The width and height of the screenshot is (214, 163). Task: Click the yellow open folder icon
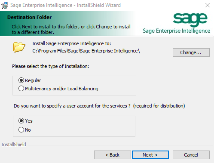point(19,47)
